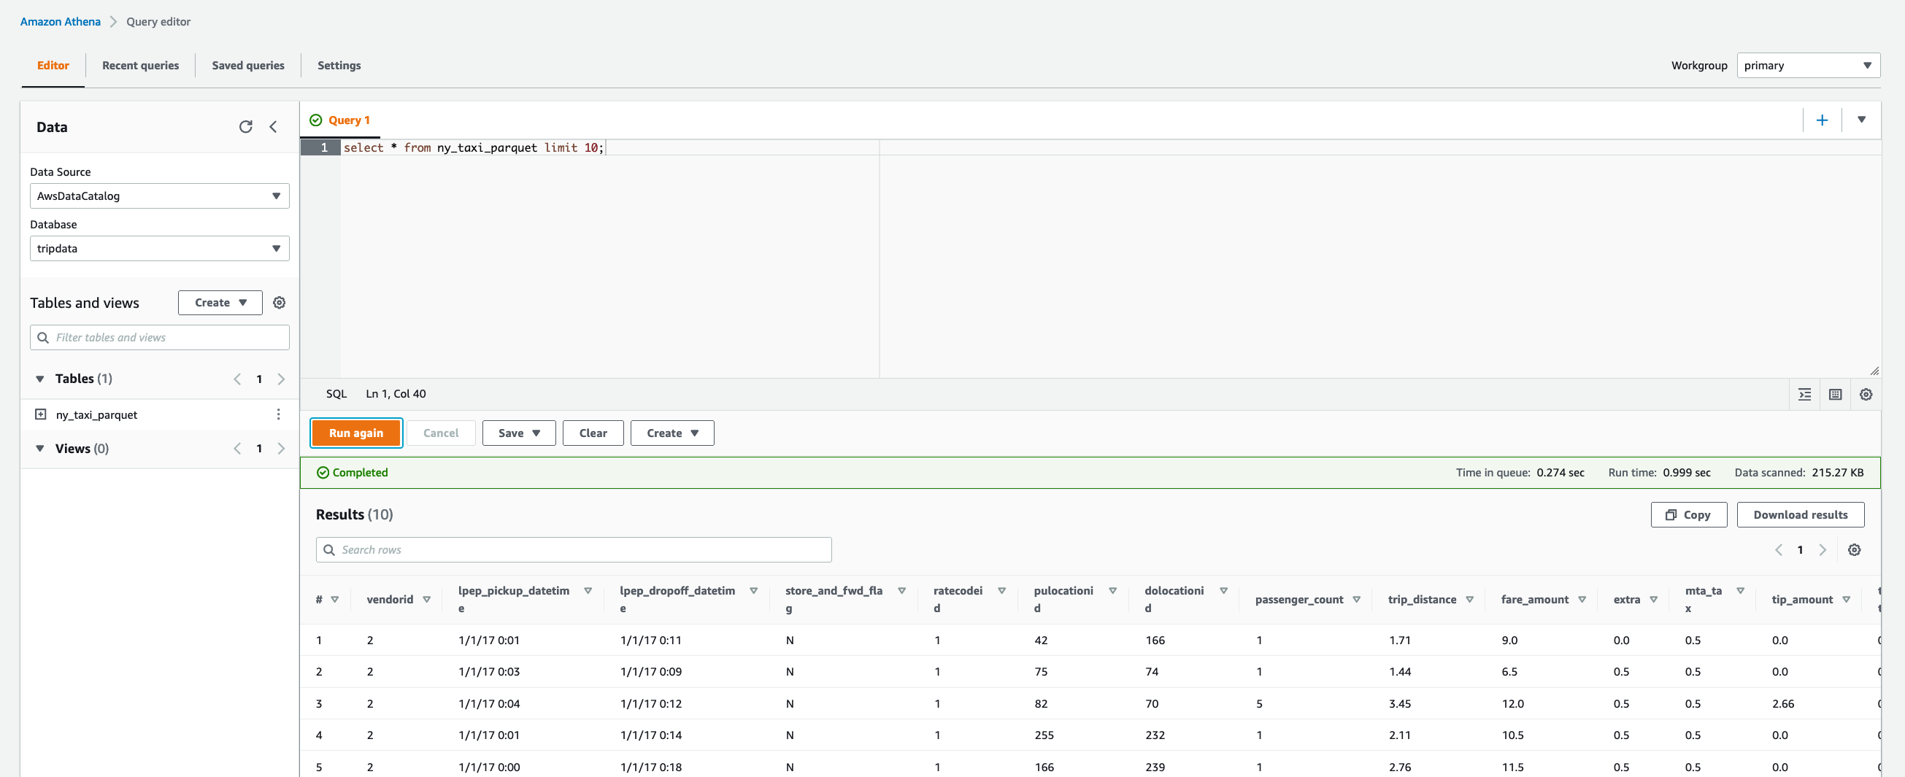Grab the editor resize handle
Image resolution: width=1905 pixels, height=777 pixels.
tap(1874, 371)
